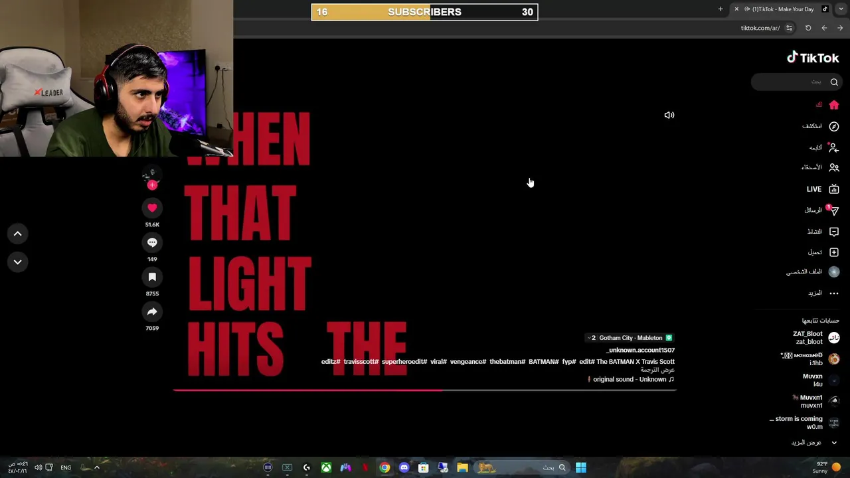Screen dimensions: 850x478
Task: Switch to Chrome in the taskbar
Action: [384, 467]
